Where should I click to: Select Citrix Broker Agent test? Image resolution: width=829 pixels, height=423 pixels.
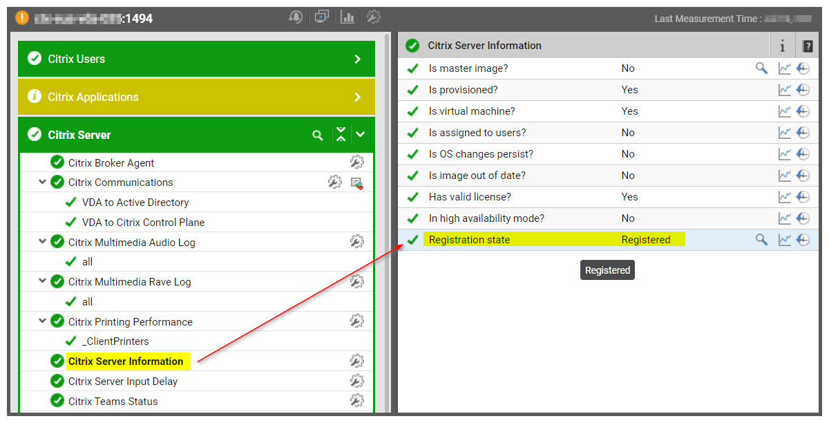click(x=111, y=163)
